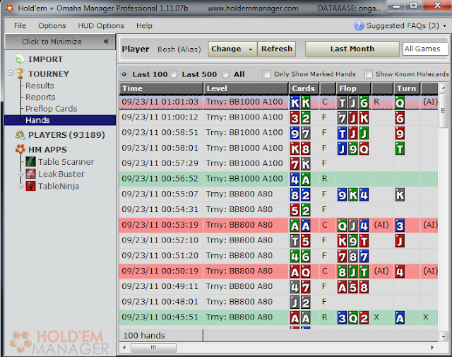Enable Show Known Holecards checkbox
Image resolution: width=452 pixels, height=357 pixels.
click(368, 74)
